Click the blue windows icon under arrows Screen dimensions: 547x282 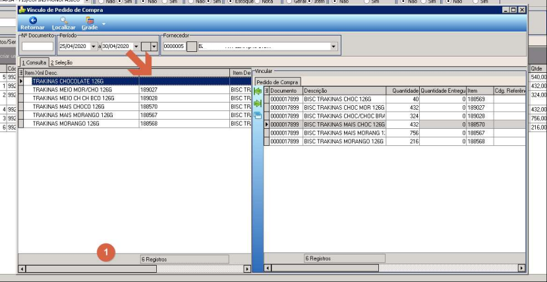(258, 115)
